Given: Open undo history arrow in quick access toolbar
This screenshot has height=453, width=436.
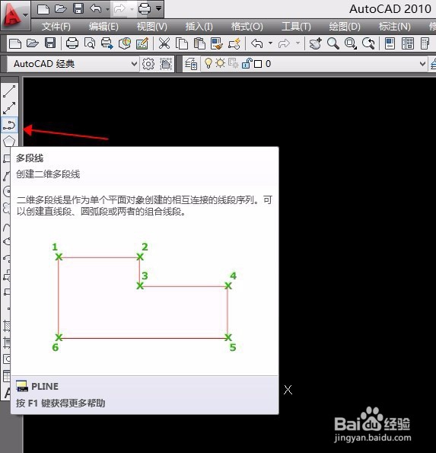Looking at the screenshot, I should pos(108,9).
